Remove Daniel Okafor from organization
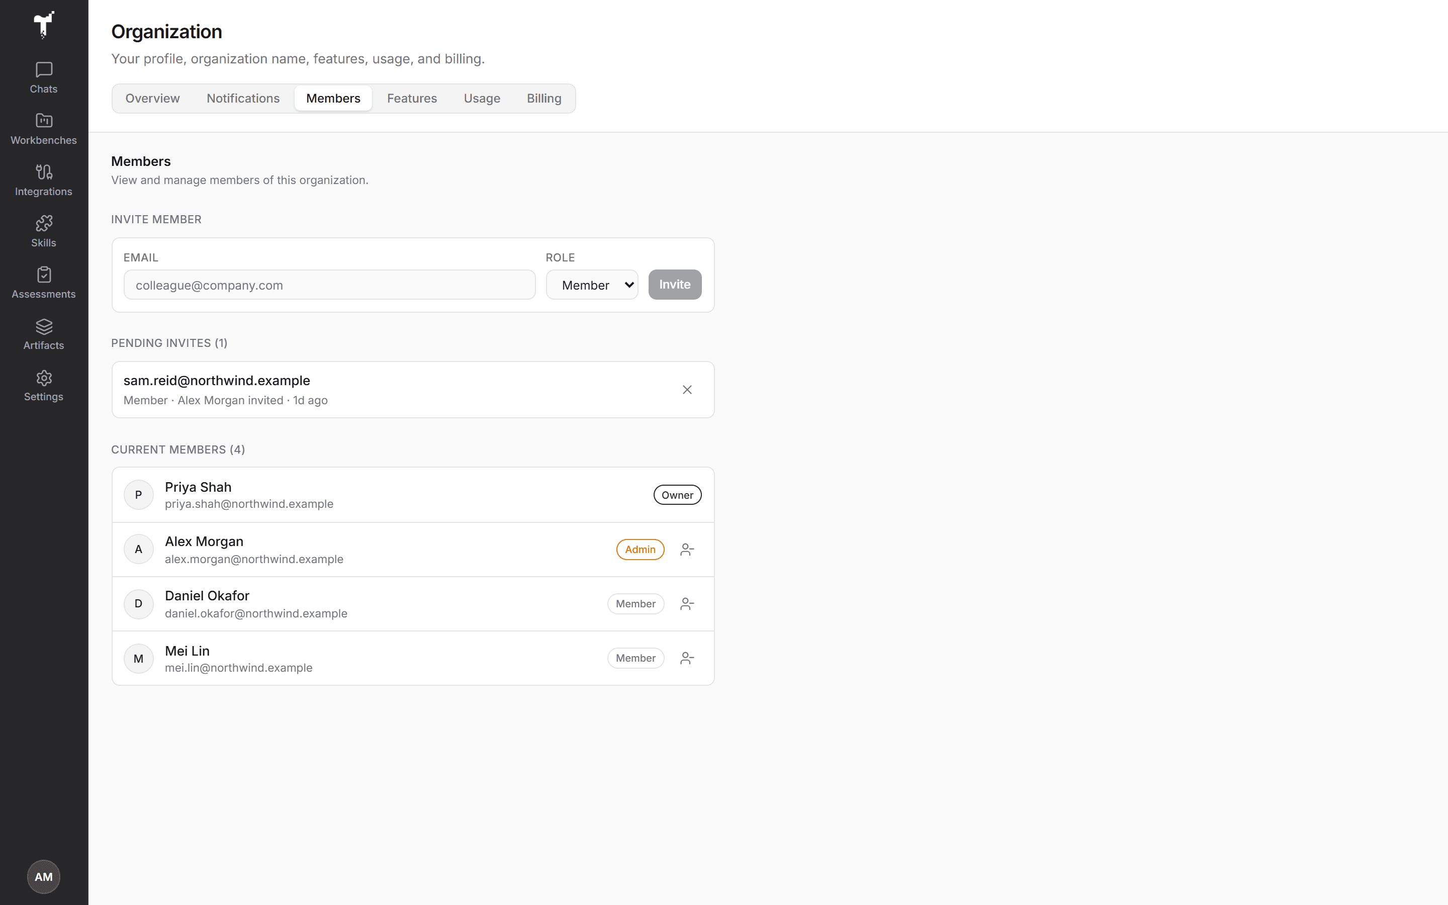This screenshot has height=905, width=1448. click(x=687, y=604)
